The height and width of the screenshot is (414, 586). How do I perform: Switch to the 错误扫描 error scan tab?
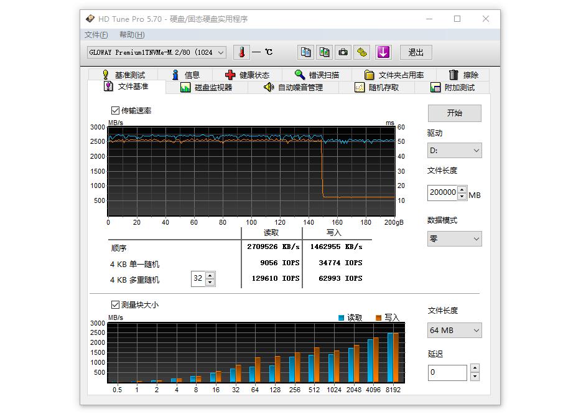click(x=317, y=75)
